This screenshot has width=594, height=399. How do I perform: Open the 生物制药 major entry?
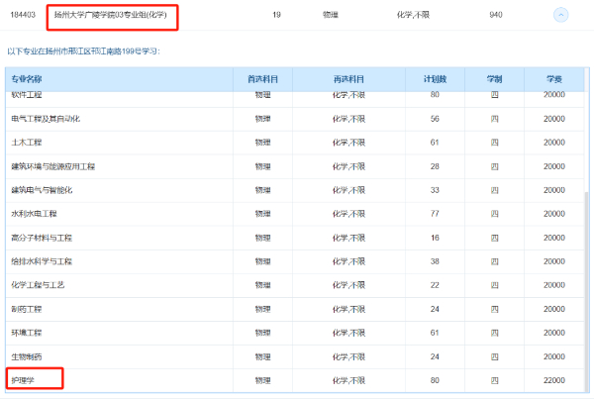28,355
